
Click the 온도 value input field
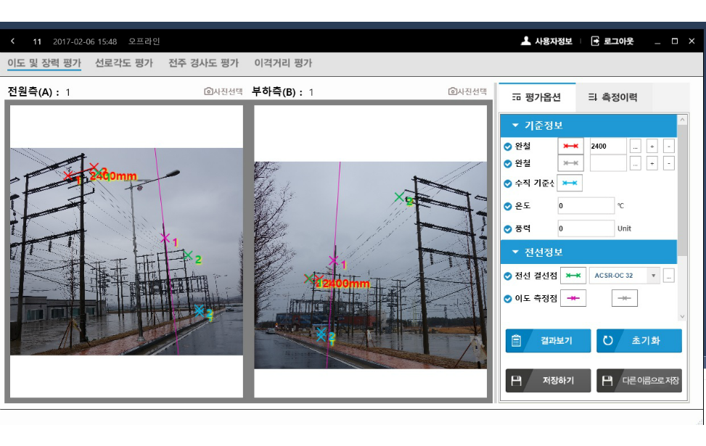(586, 206)
